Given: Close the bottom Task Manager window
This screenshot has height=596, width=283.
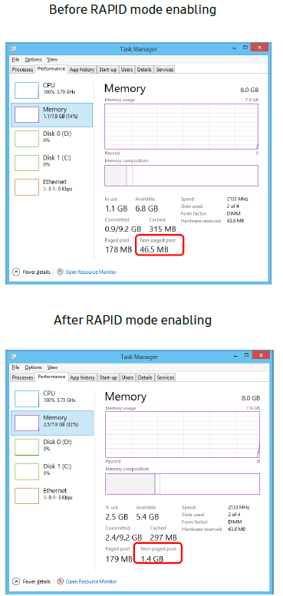Looking at the screenshot, I should [x=261, y=355].
